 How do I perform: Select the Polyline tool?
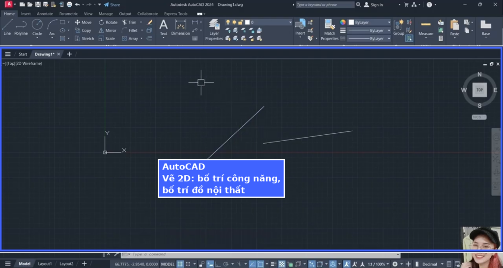tap(21, 27)
